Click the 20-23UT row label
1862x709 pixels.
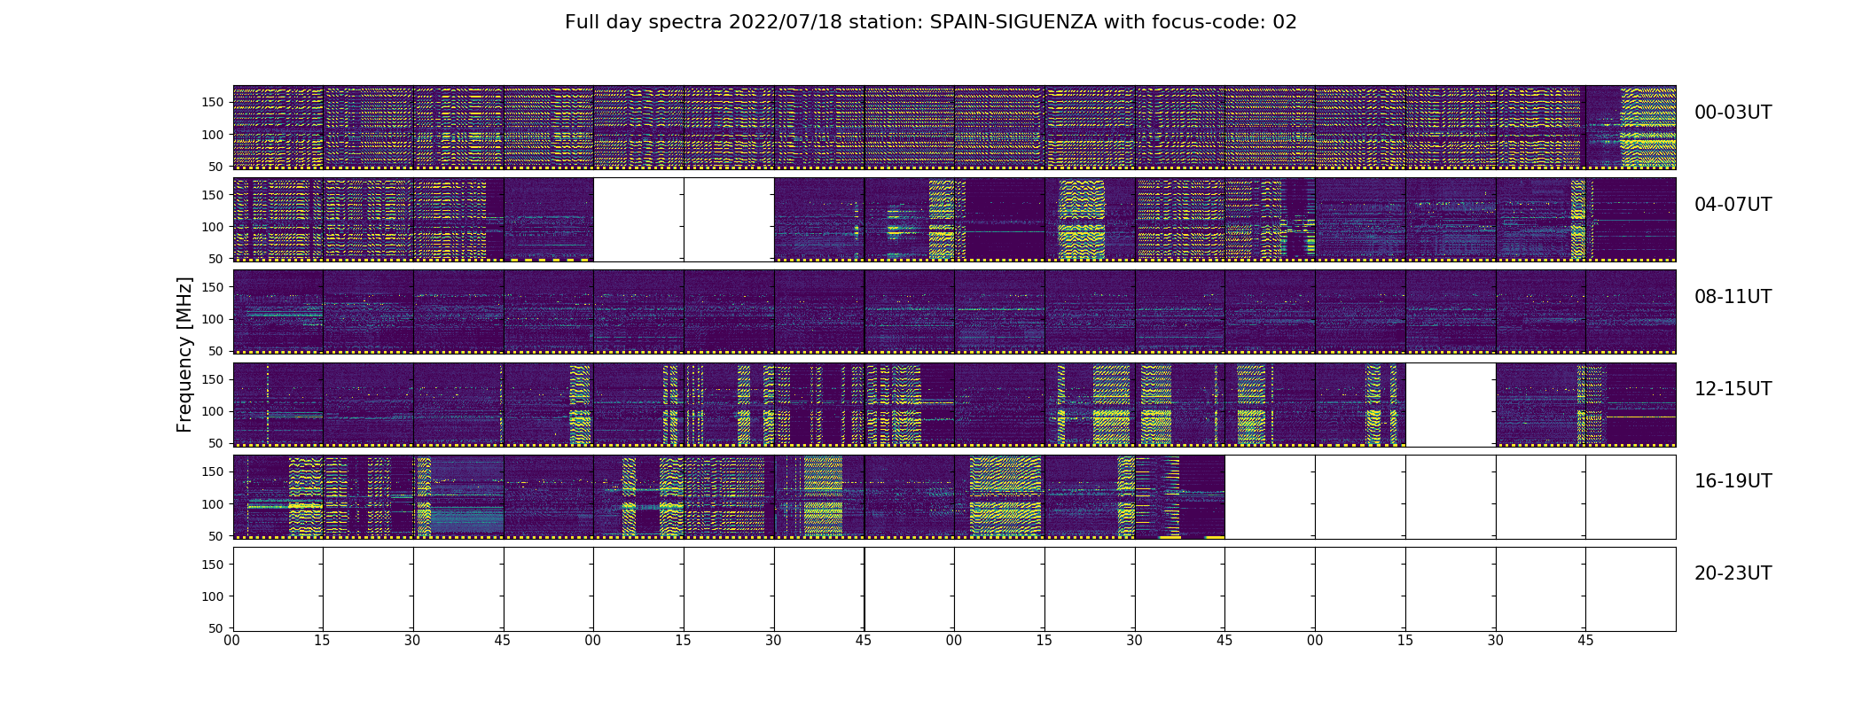pos(1733,573)
